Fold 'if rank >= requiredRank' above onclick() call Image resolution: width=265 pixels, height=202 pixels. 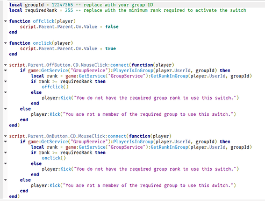(x=5, y=152)
